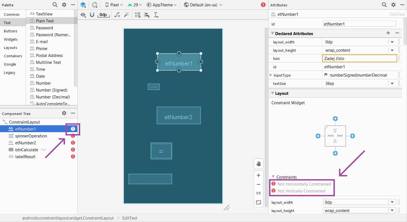Click the orientation rotate icon
The width and height of the screenshot is (407, 222).
tap(95, 5)
